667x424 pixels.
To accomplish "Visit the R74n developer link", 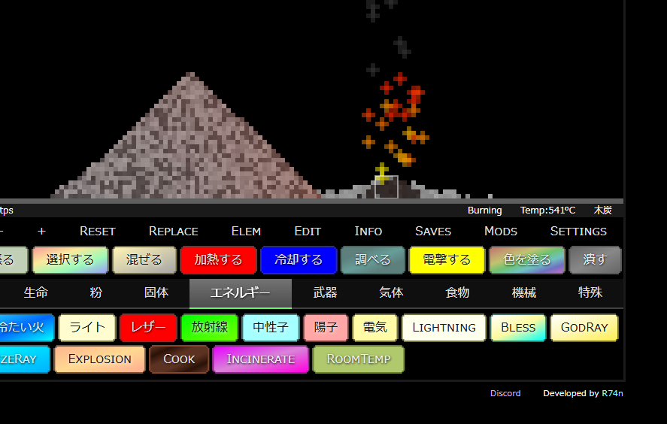I will [612, 393].
